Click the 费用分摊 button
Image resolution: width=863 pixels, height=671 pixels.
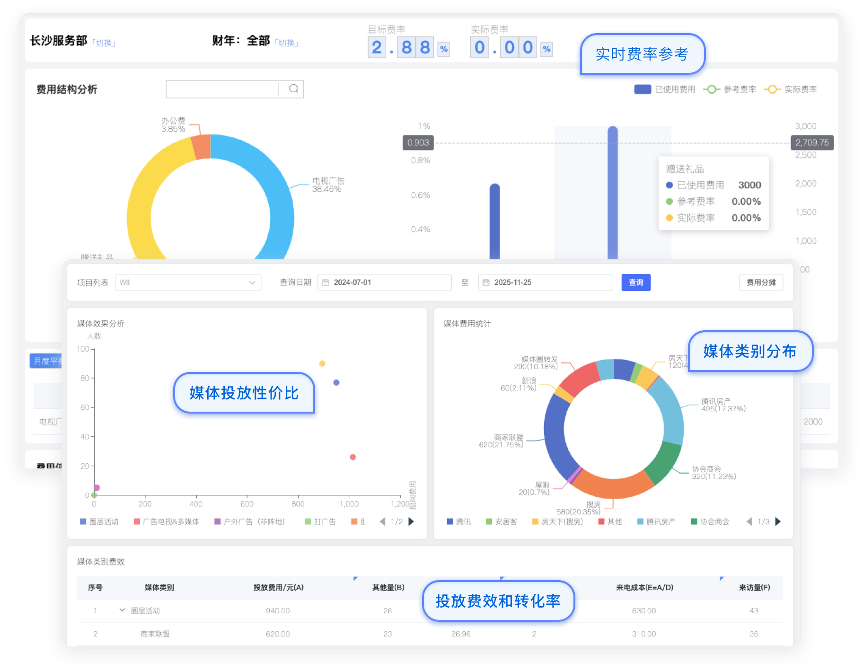pos(761,283)
